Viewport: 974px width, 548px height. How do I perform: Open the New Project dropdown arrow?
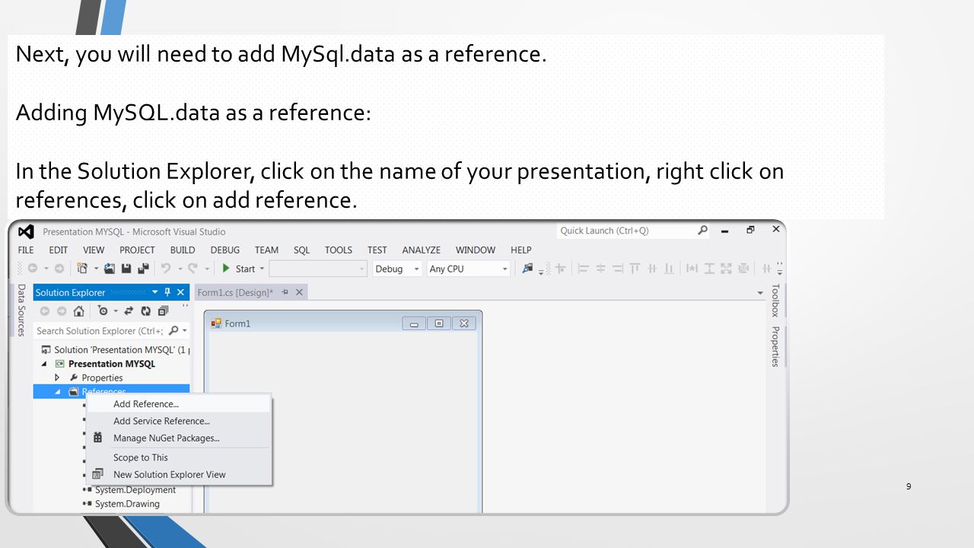(x=96, y=269)
